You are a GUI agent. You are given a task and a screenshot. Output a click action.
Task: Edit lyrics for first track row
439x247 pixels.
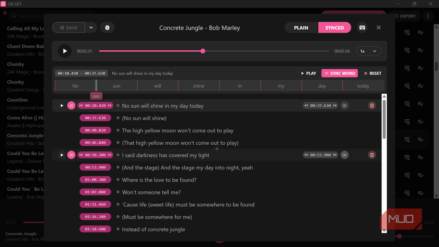click(x=421, y=32)
